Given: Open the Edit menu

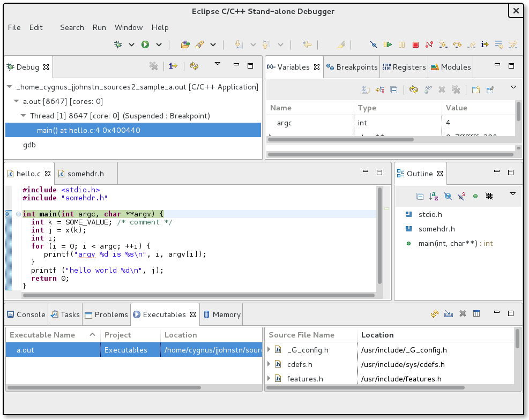Looking at the screenshot, I should (x=36, y=27).
